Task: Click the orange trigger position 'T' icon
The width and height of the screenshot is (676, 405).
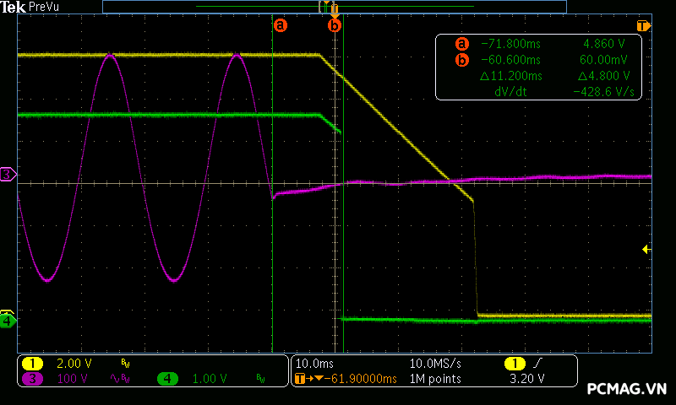Action: click(x=644, y=25)
